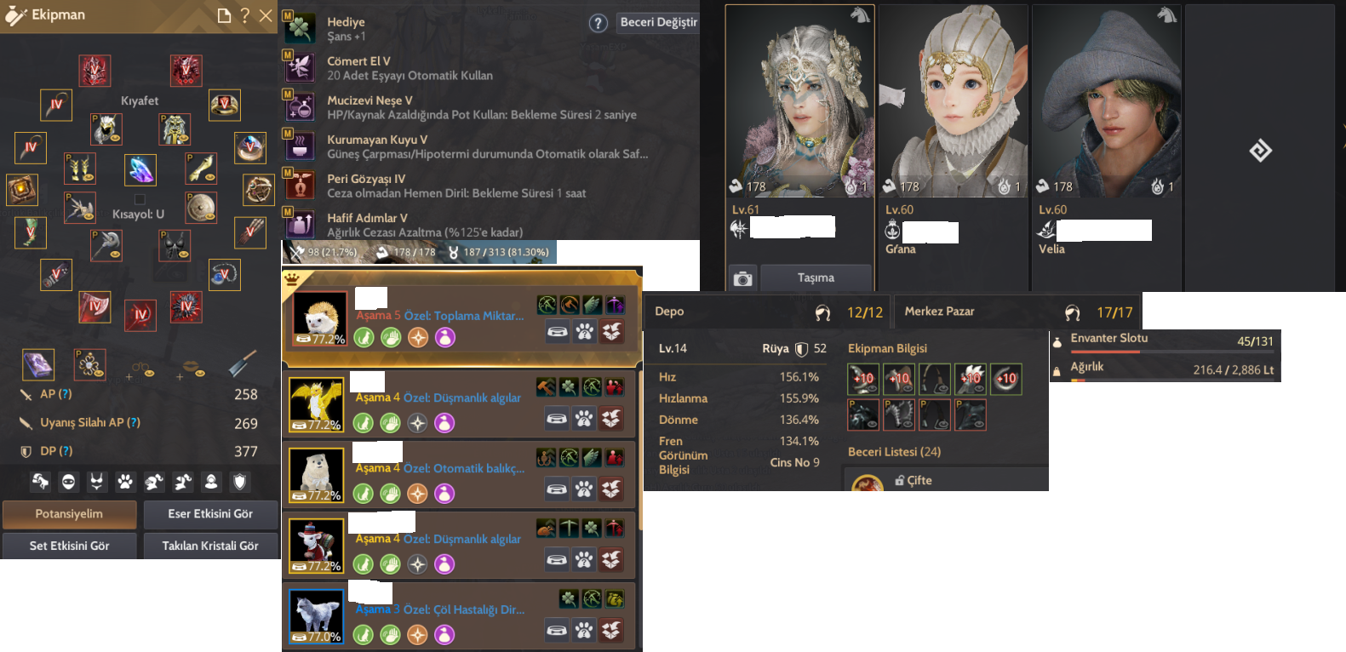Click the Potansiyelim button
Viewport: 1346px width, 652px height.
70,514
